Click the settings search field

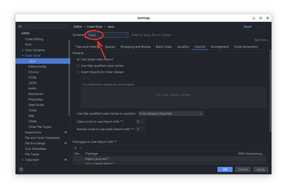click(x=43, y=26)
